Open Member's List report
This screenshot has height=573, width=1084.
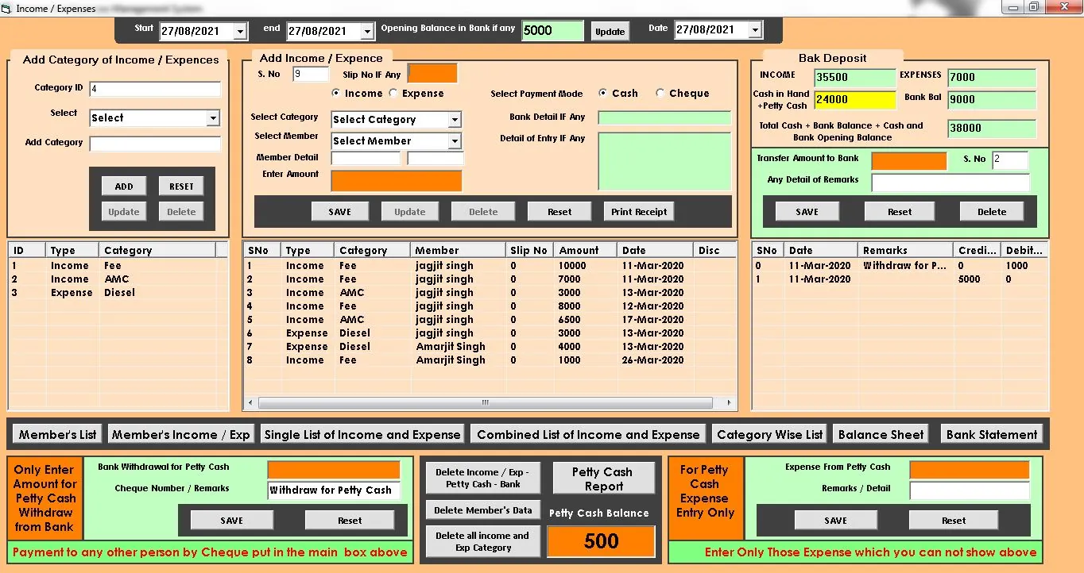point(57,434)
